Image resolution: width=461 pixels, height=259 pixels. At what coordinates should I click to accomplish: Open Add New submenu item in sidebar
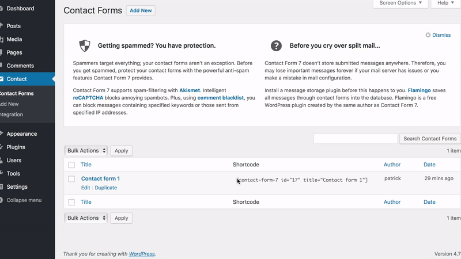(9, 104)
